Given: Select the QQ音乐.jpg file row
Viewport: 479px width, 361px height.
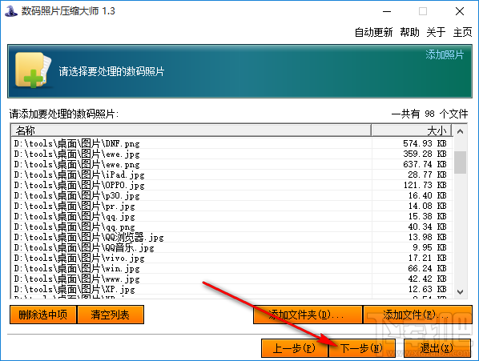Looking at the screenshot, I should coord(232,247).
